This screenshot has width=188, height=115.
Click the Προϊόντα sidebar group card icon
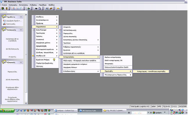[4, 17]
